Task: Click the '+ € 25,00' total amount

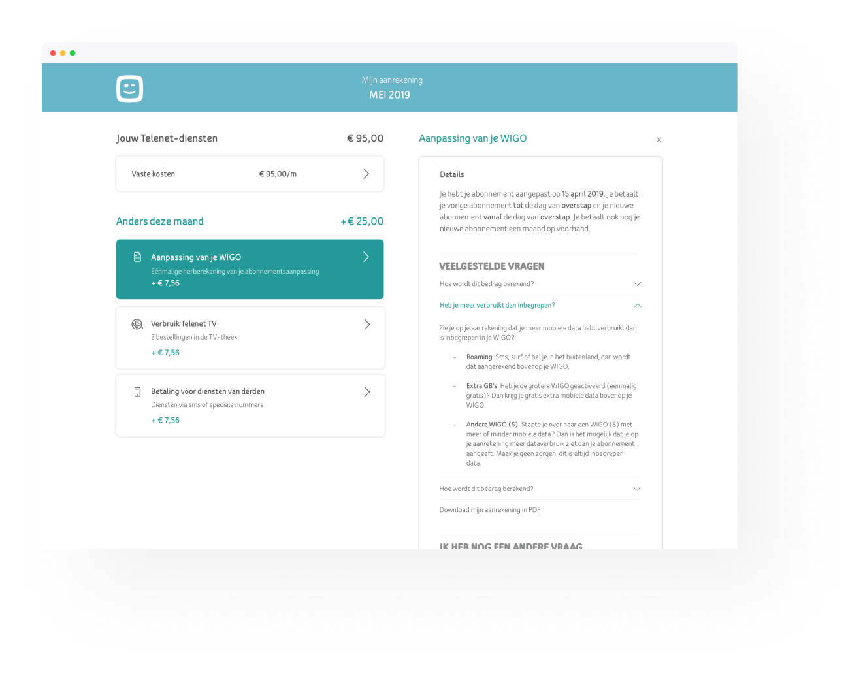Action: pos(362,221)
